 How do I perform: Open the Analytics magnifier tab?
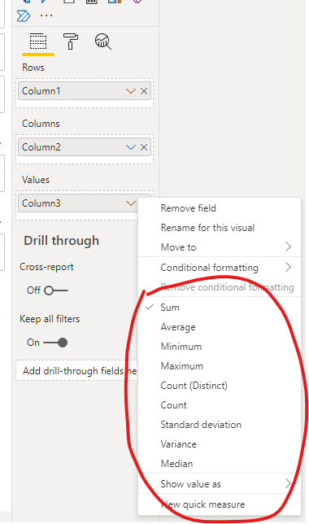tap(103, 41)
